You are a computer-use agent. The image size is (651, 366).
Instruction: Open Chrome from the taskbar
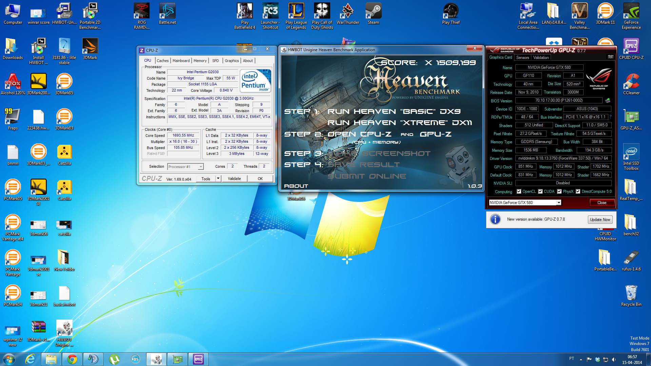72,359
